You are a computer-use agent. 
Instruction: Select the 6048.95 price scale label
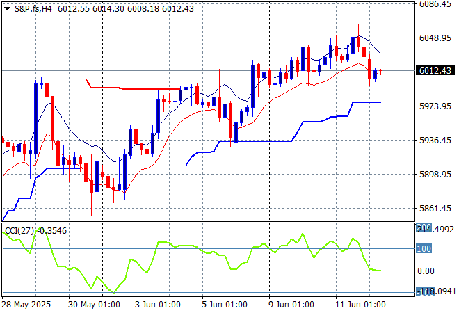point(435,38)
